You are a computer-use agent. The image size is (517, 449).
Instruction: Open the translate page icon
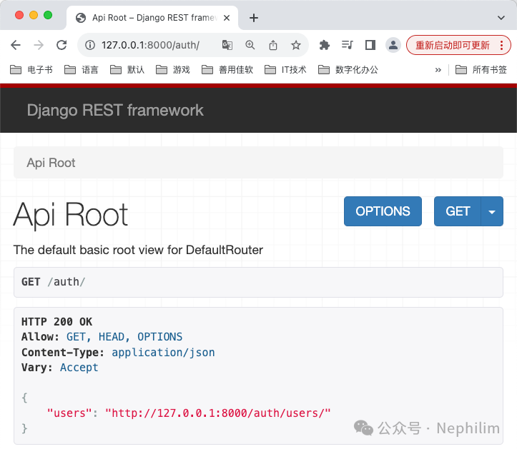[x=227, y=45]
